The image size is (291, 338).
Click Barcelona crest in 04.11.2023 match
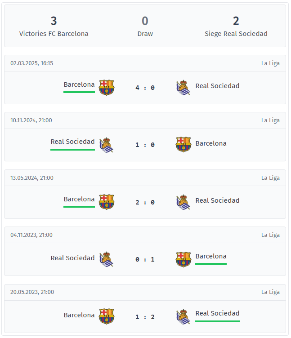click(183, 259)
